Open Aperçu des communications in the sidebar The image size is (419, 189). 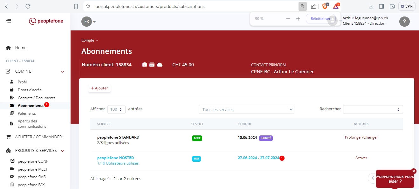[x=32, y=124]
